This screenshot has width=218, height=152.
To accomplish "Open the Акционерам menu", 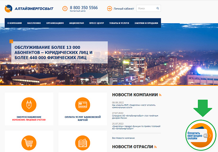I will [x=76, y=23].
